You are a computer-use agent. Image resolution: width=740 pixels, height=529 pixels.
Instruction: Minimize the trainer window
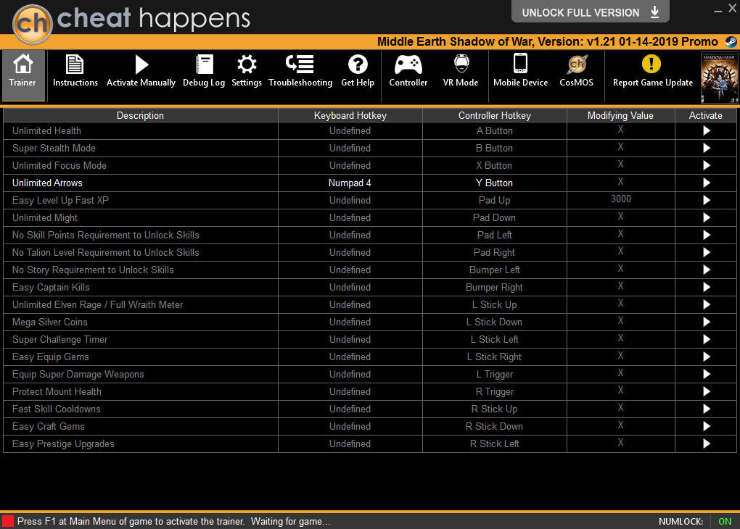point(718,10)
